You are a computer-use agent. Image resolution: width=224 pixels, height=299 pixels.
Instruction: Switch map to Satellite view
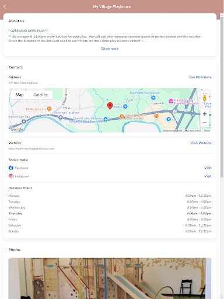click(40, 95)
